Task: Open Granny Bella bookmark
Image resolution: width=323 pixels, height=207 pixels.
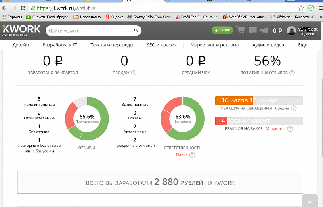Action: pyautogui.click(x=149, y=17)
